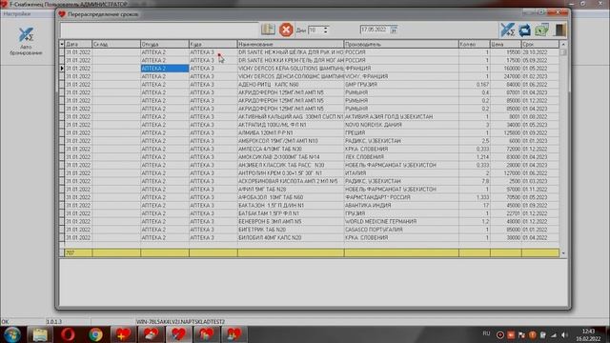
Task: Select the АМОКСИКЛАВ 2Х1000МГ ТАБ N14 cell
Action: [x=291, y=157]
